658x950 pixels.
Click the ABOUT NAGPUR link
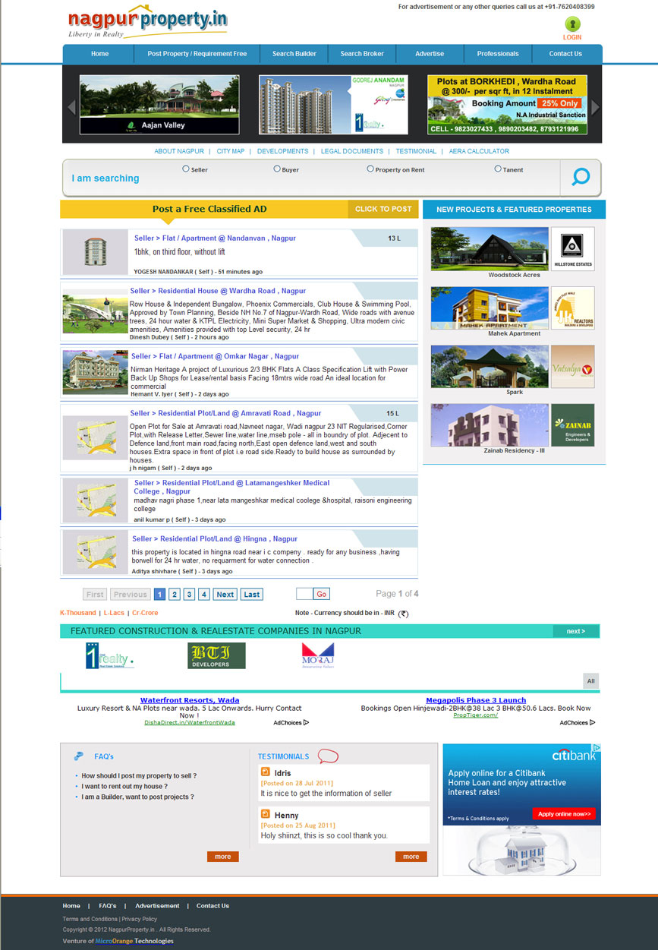pyautogui.click(x=179, y=151)
